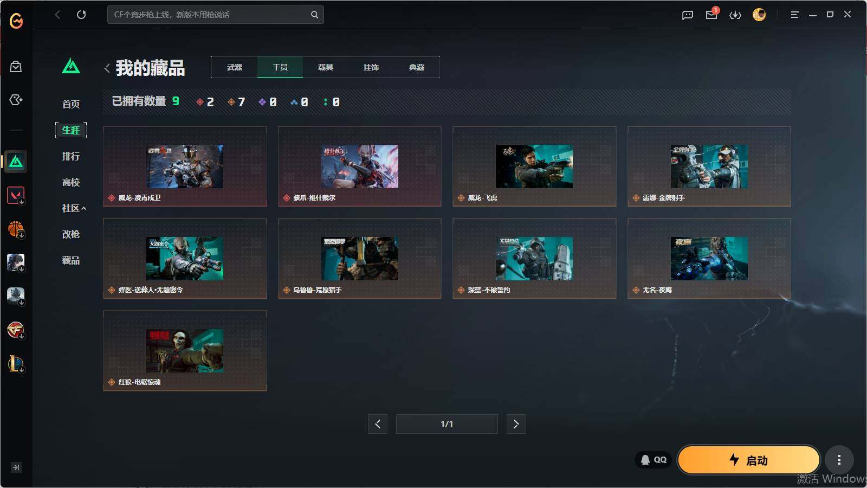Open 改枪 page in navigation

[x=71, y=234]
